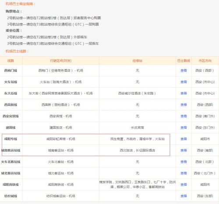Viewport: 219px width, 204px height.
Task: Select the 城南客运站线 route name
Action: point(11,150)
